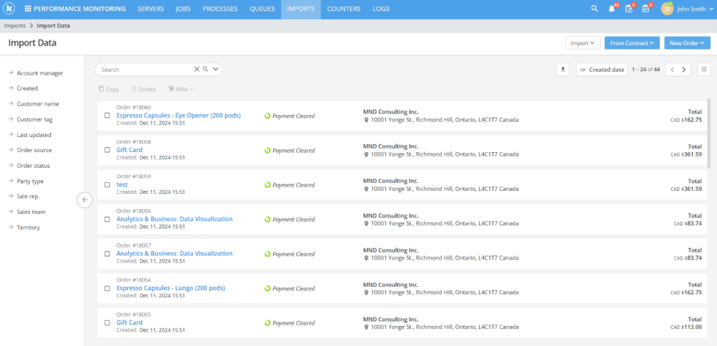Select checkbox for order #18058
717x346 pixels.
(107, 149)
